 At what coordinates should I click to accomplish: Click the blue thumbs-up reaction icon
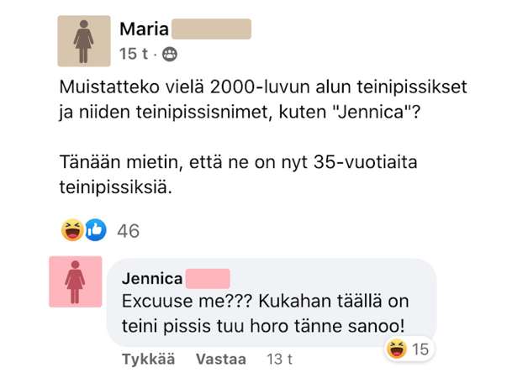coord(95,229)
